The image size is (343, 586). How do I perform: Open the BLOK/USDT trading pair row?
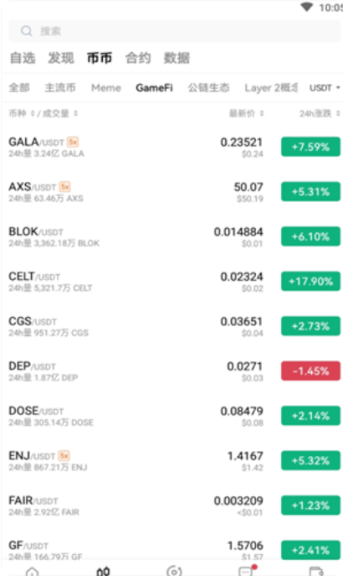click(x=171, y=236)
